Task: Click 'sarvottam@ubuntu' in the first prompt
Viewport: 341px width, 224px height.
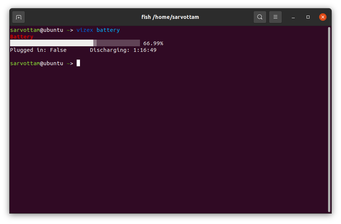Action: pyautogui.click(x=37, y=30)
